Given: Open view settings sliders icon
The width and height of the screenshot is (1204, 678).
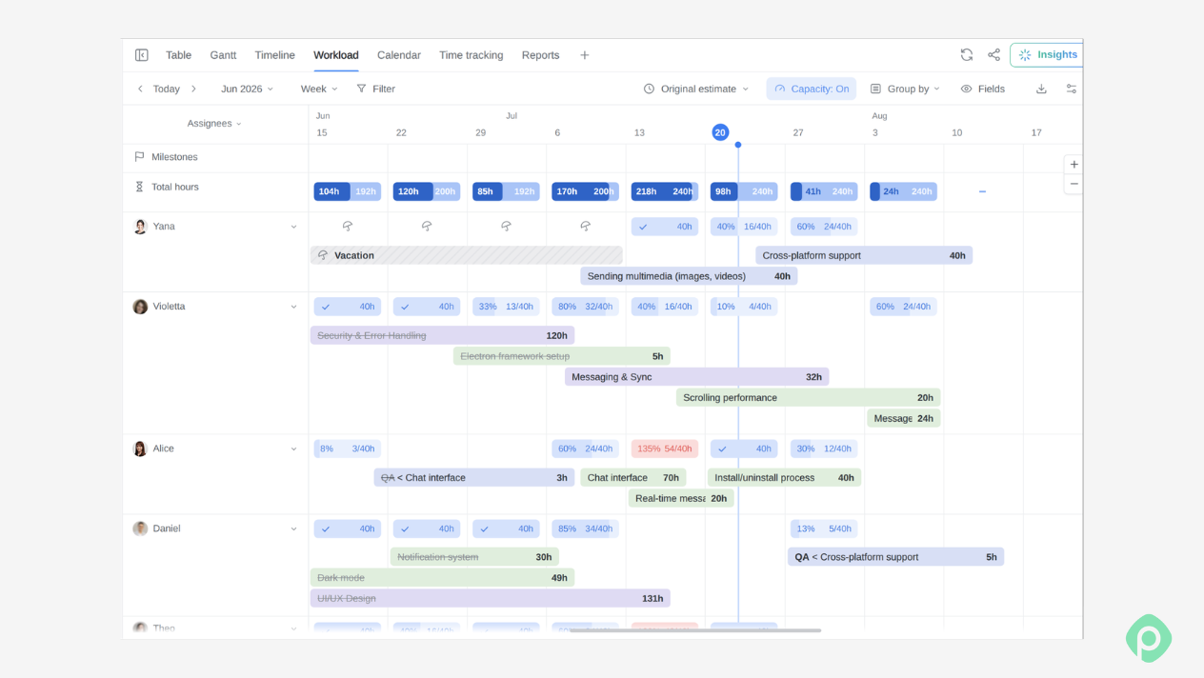Looking at the screenshot, I should tap(1072, 89).
